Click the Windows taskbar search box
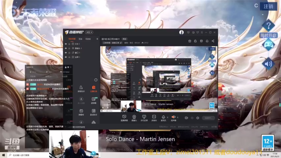The height and width of the screenshot is (158, 281). point(29,155)
